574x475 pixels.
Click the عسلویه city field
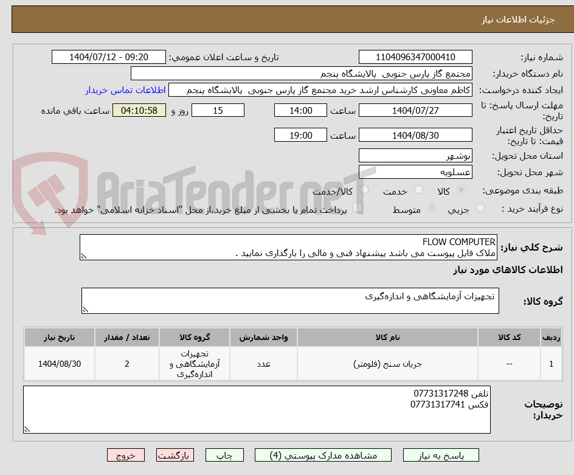415,172
